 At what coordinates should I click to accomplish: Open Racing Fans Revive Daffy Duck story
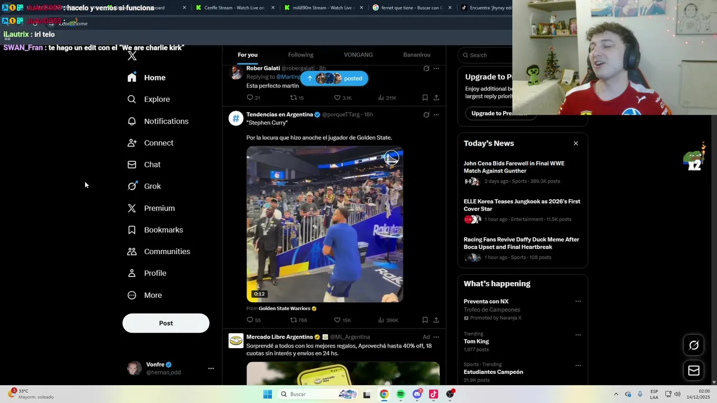[x=522, y=248]
